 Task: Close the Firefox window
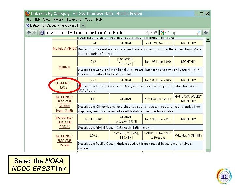tap(207, 14)
